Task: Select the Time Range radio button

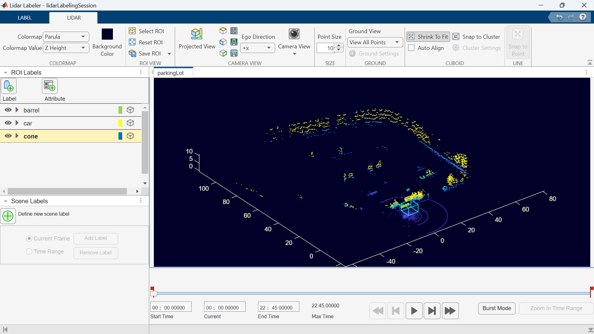Action: tap(29, 252)
